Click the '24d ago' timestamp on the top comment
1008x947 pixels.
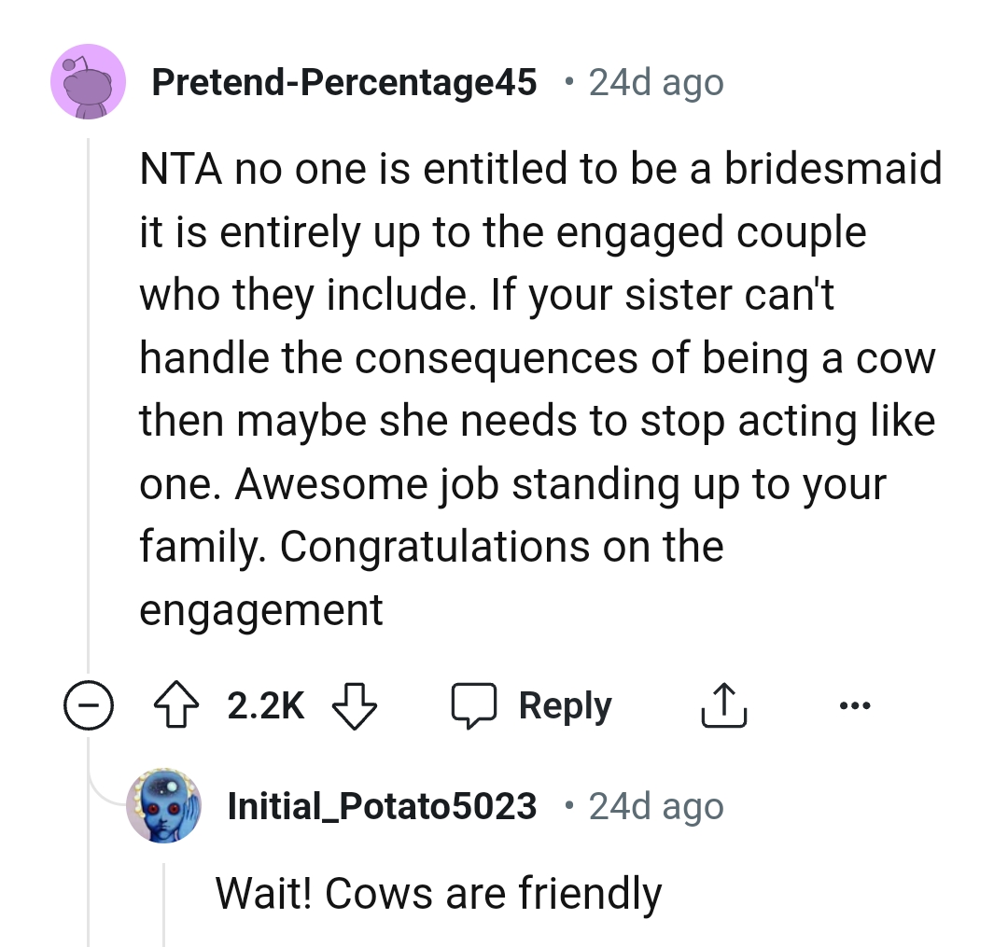pos(654,81)
